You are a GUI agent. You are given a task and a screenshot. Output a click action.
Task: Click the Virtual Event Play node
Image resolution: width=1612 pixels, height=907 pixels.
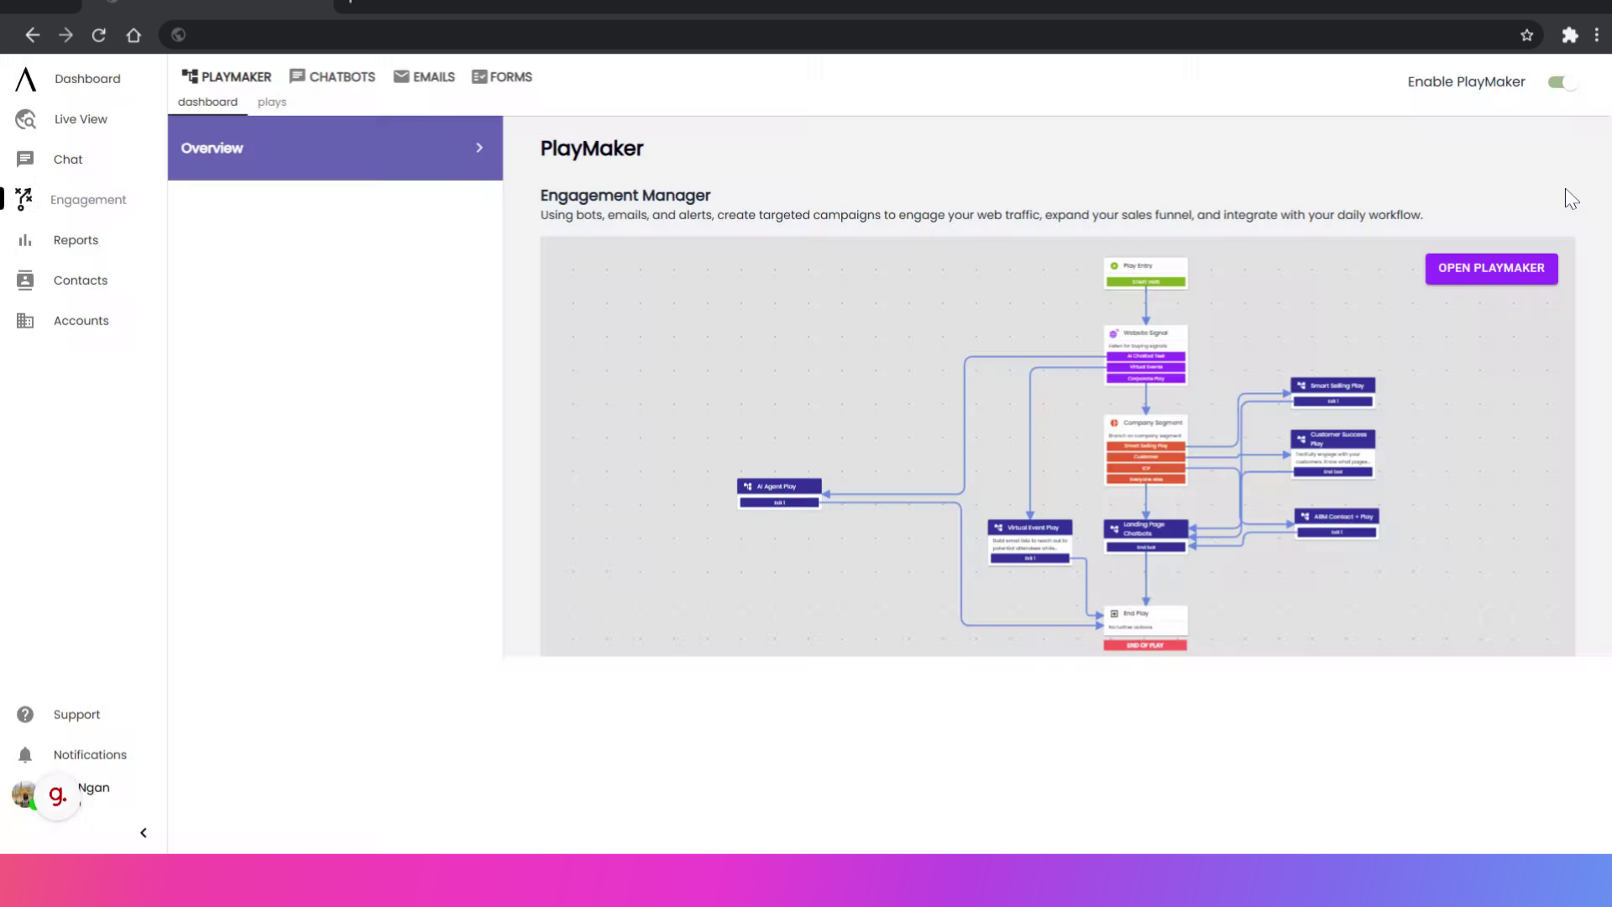point(1030,542)
